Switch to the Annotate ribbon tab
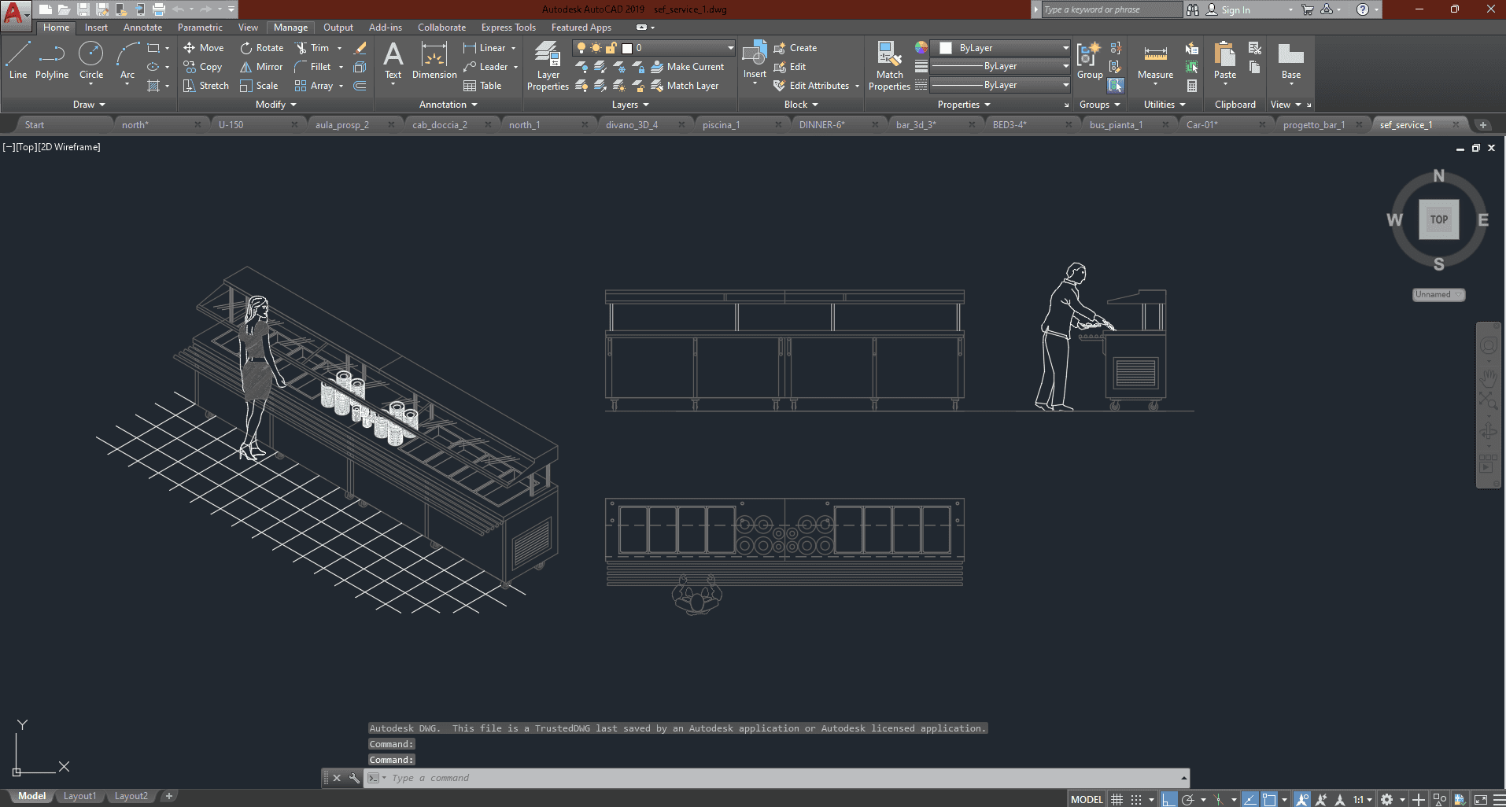1506x807 pixels. tap(142, 28)
